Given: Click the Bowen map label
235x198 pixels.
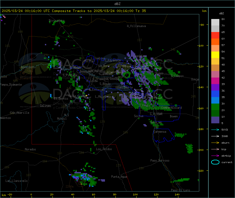Looking at the screenshot, I should point(174,116).
